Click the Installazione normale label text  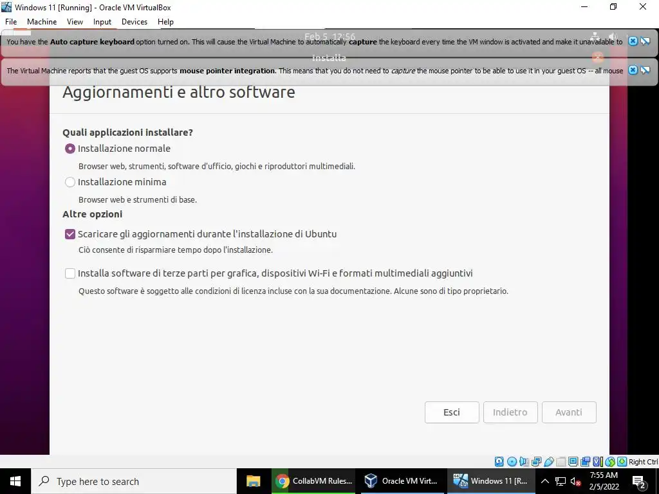click(124, 149)
